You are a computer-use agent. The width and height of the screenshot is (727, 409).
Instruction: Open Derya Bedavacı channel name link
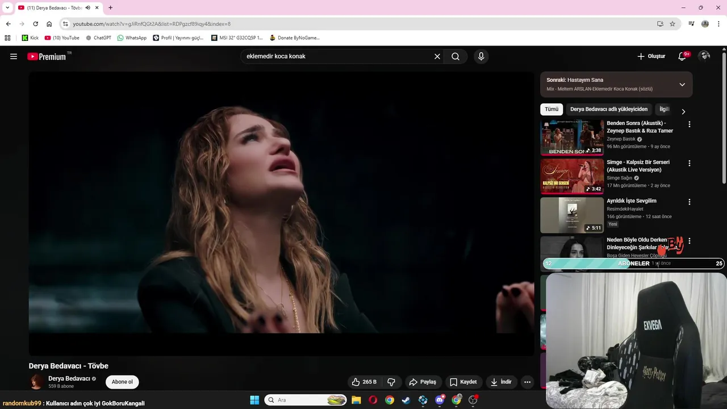(69, 378)
